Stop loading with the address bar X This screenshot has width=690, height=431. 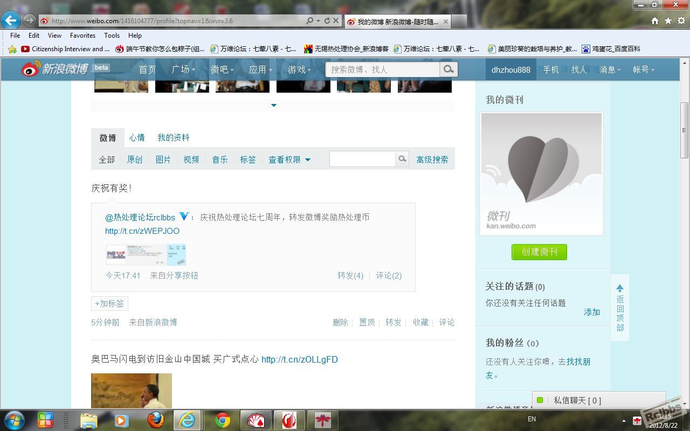[336, 21]
